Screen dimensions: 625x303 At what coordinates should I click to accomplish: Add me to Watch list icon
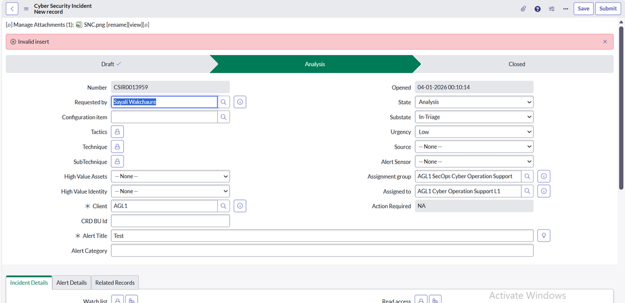(x=132, y=301)
